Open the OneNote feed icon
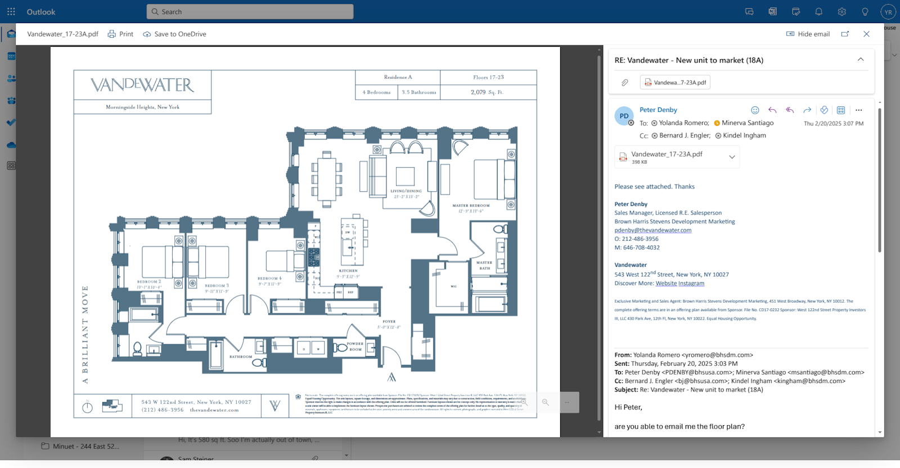The height and width of the screenshot is (468, 900). 773,12
